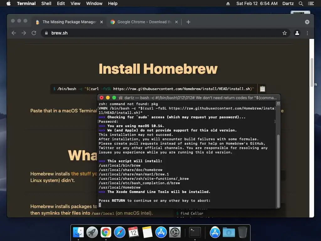This screenshot has height=241, width=321.
Task: Reload the brew.sh page
Action: coord(34,33)
